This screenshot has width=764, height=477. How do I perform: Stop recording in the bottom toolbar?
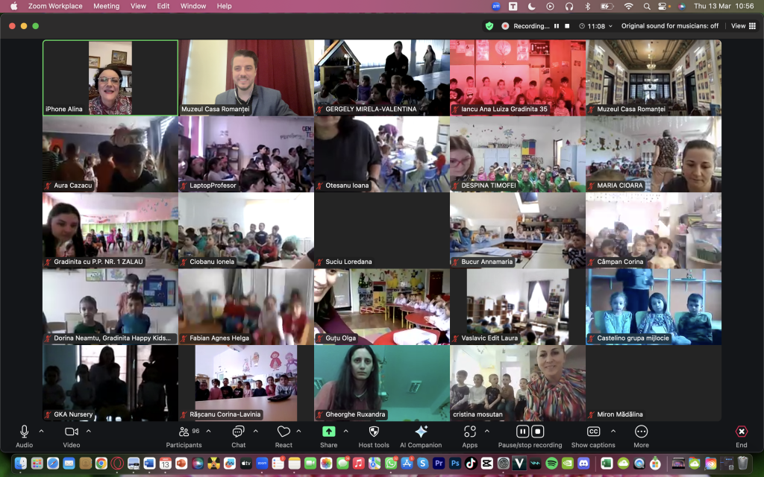click(x=537, y=432)
